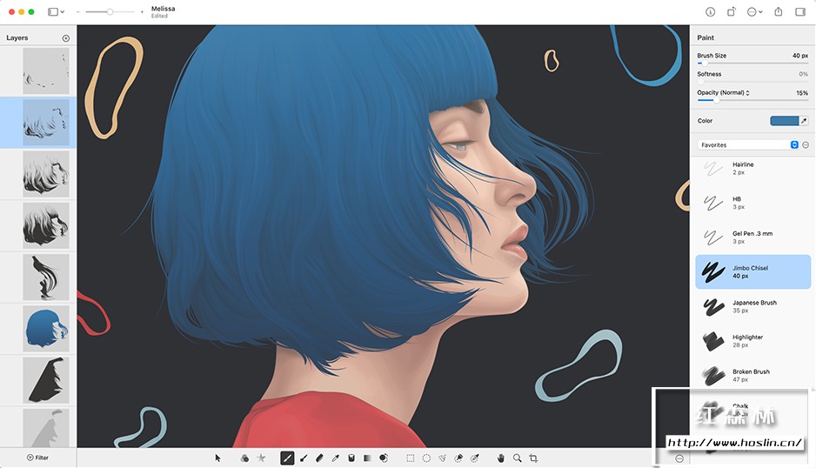
Task: Click the add icon in Layers header
Action: [x=65, y=38]
